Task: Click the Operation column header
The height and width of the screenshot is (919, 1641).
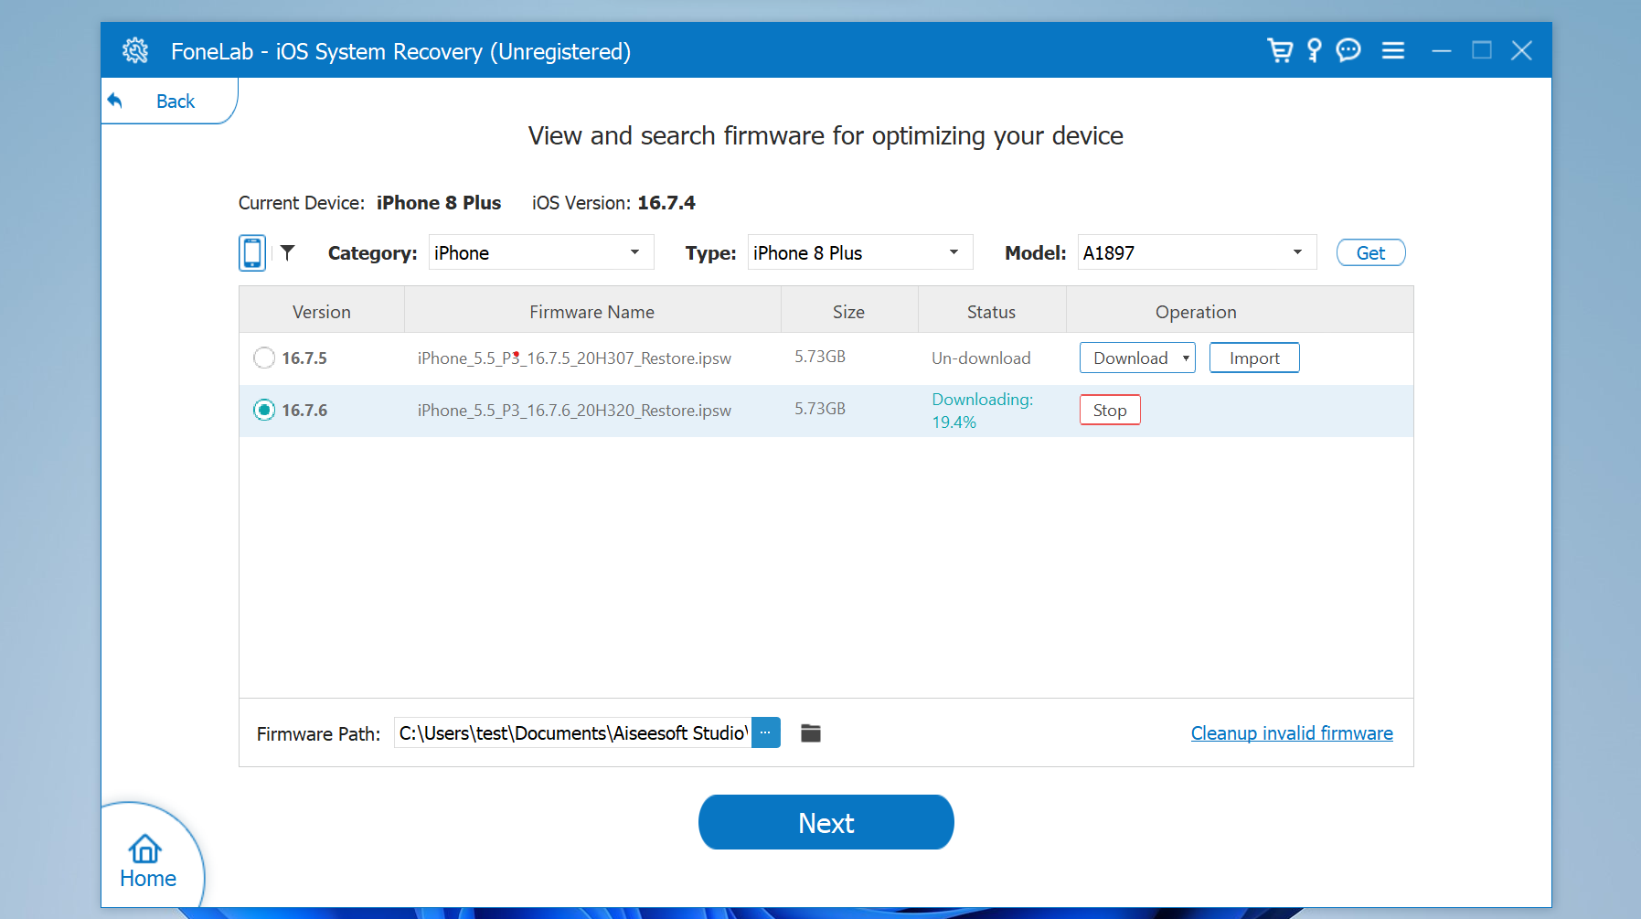Action: point(1196,311)
